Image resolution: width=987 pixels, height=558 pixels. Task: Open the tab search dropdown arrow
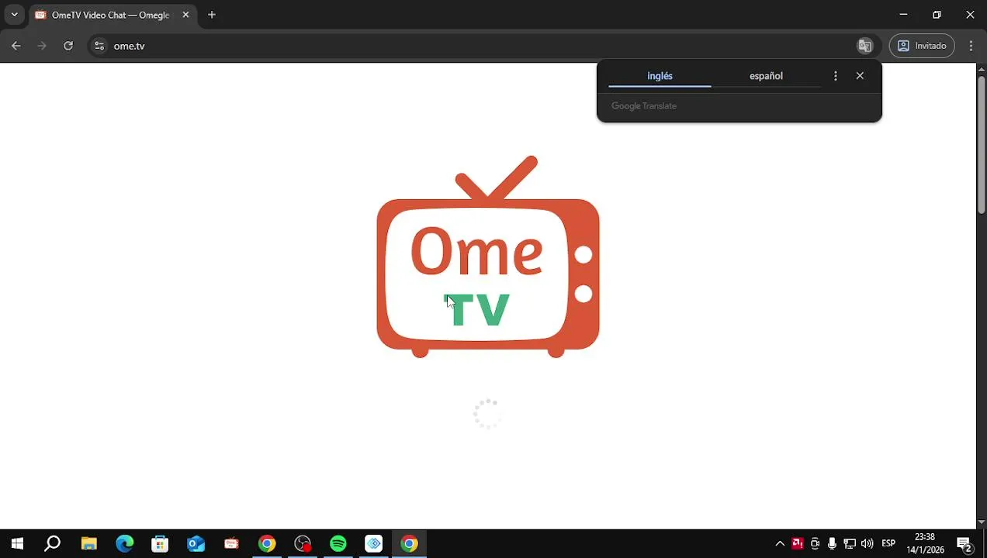14,15
